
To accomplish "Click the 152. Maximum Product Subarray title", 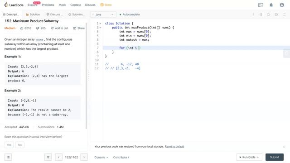I will coord(31,21).
